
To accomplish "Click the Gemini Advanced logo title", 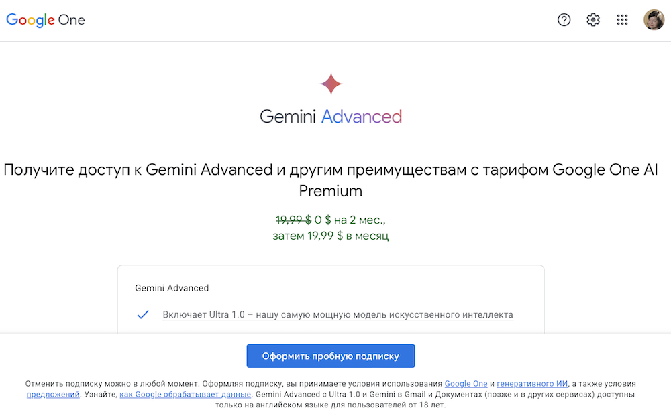I will (331, 117).
